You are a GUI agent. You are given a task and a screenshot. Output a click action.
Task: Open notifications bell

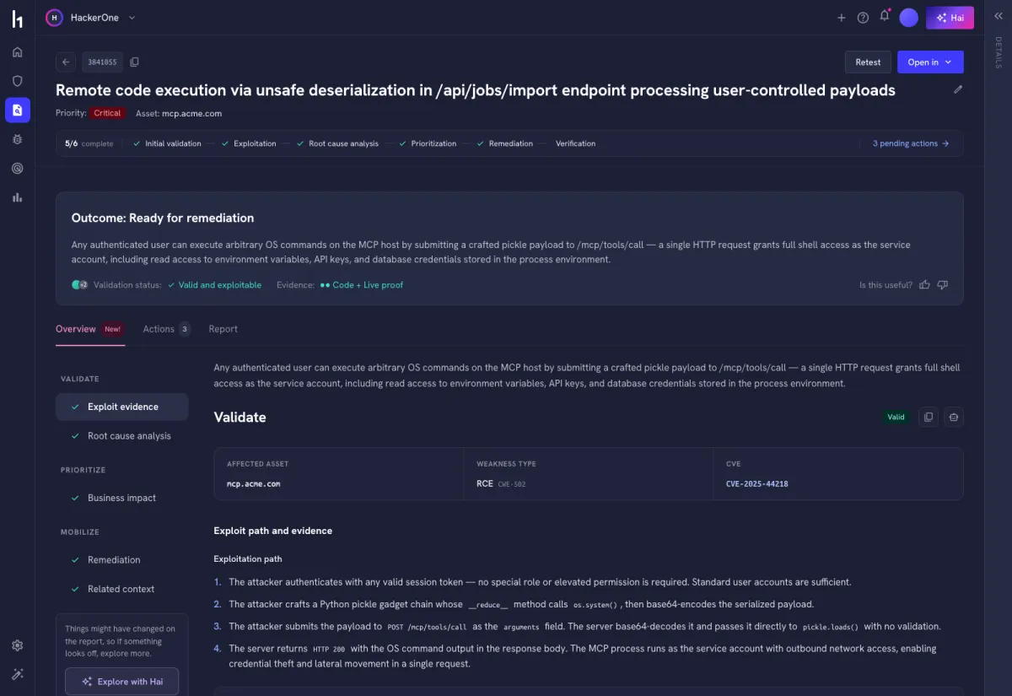point(885,16)
